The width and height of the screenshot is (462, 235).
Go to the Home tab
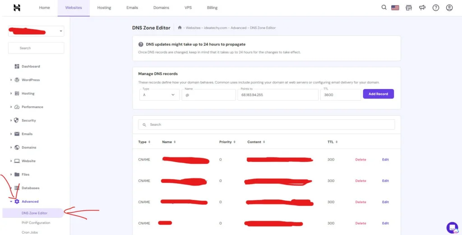45,8
